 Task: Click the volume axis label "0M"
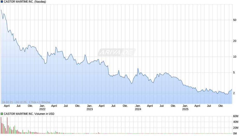[235, 133]
